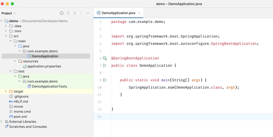Open application.properties file
Screen dimensions: 273x137
point(44,66)
